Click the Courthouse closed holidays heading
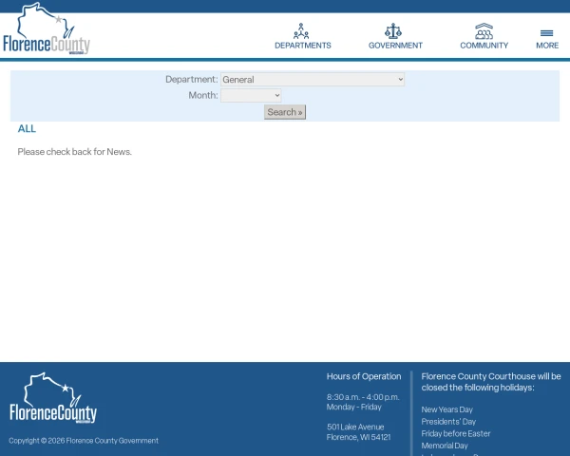Screen dimensions: 570x456 click(x=491, y=382)
